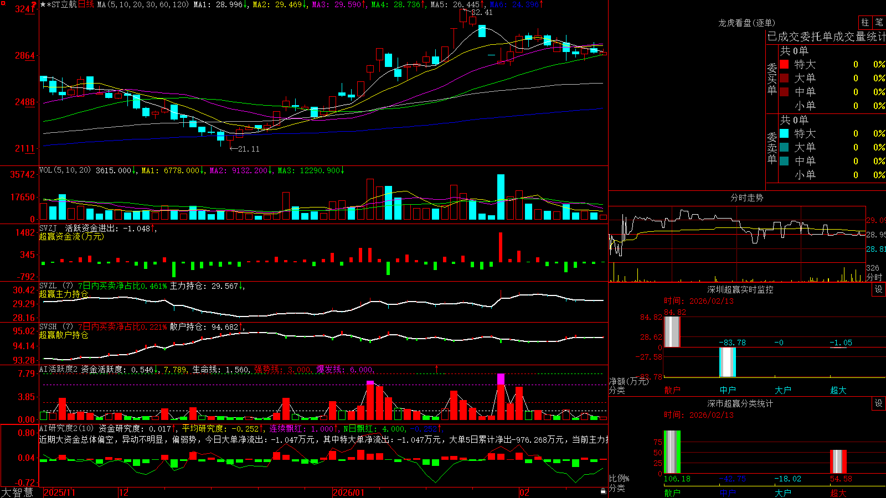Click the 委买单 小单 row
886x498 pixels.
point(832,106)
